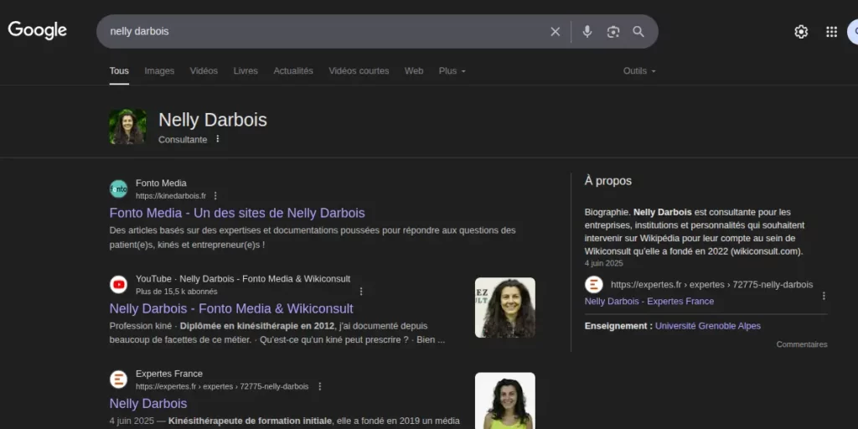Switch to the Web tab
This screenshot has width=858, height=429.
point(414,71)
